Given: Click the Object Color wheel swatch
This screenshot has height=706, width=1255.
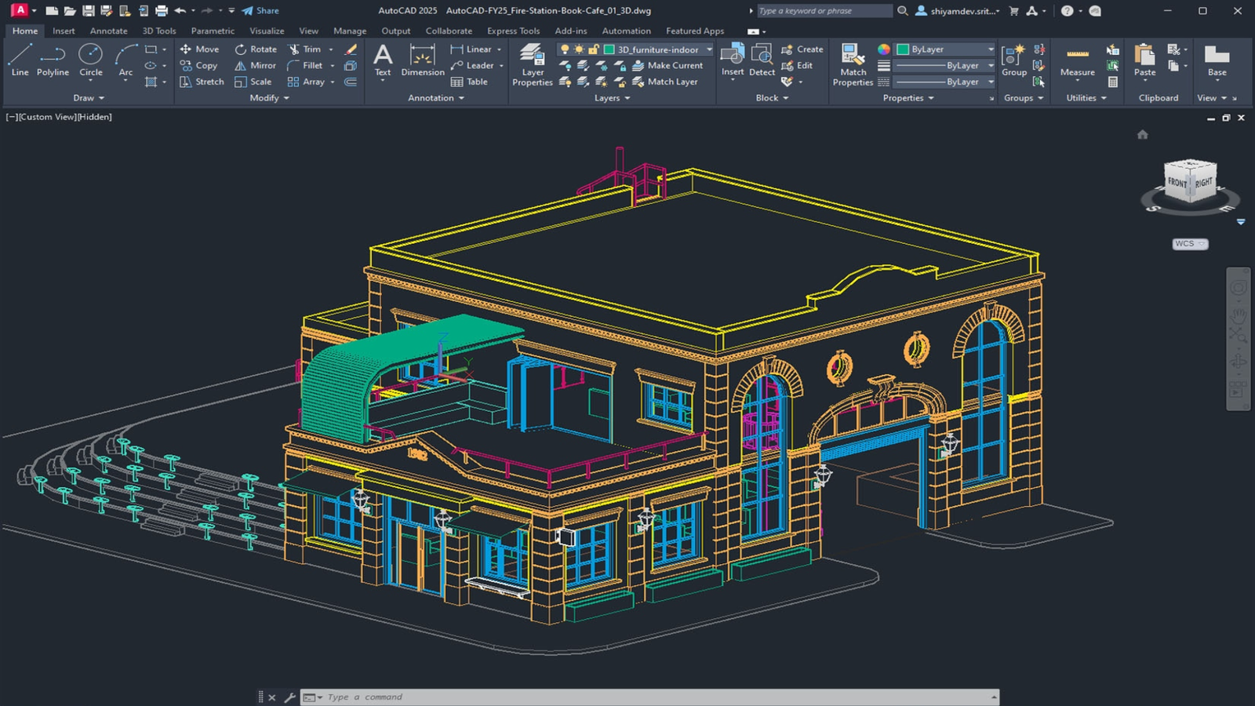Looking at the screenshot, I should 884,49.
